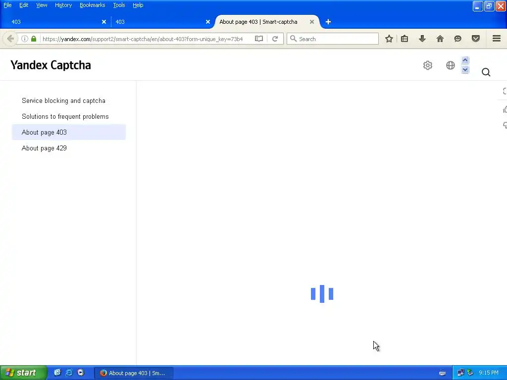Click the down arrow stepper button
The image size is (507, 380).
[x=465, y=69]
